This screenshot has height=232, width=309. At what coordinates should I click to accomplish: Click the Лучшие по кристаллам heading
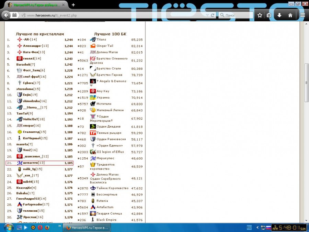coord(40,34)
